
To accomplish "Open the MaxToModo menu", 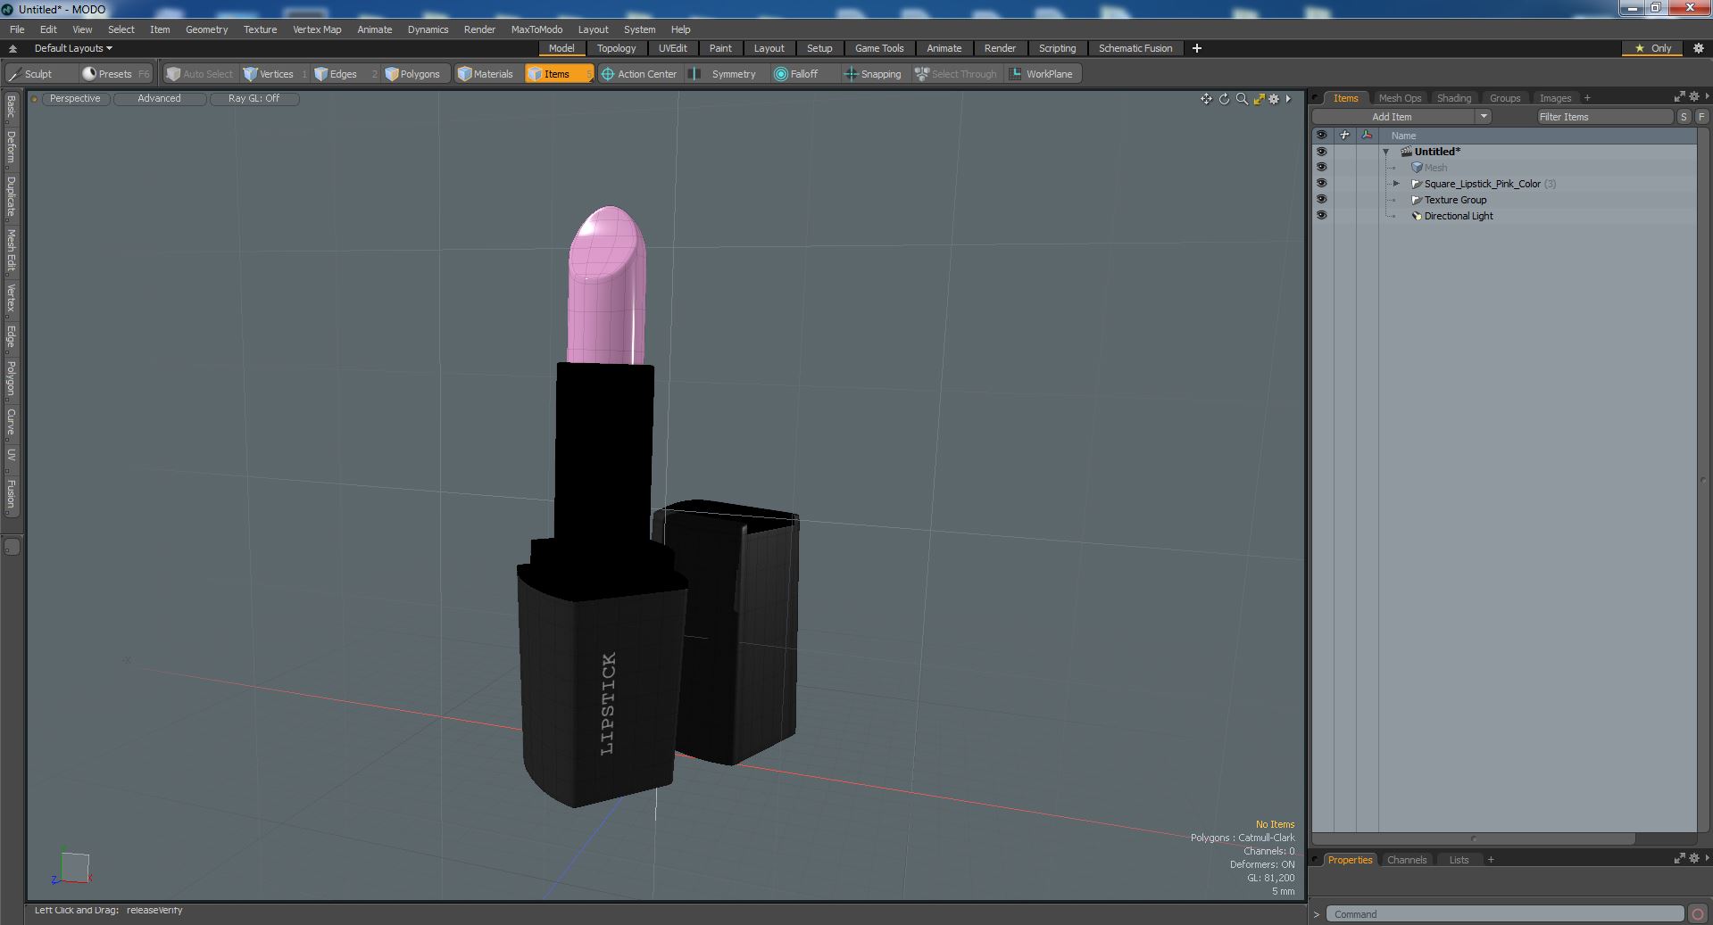I will click(536, 29).
